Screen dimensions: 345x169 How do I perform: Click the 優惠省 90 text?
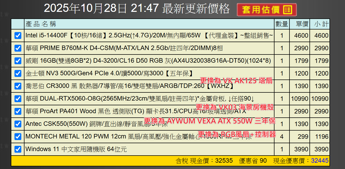[253, 161]
